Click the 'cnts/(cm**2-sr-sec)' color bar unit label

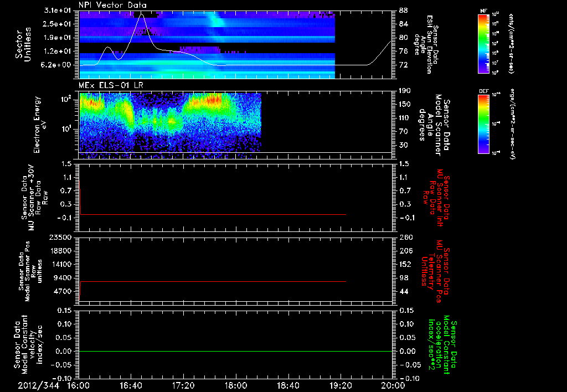511,44
